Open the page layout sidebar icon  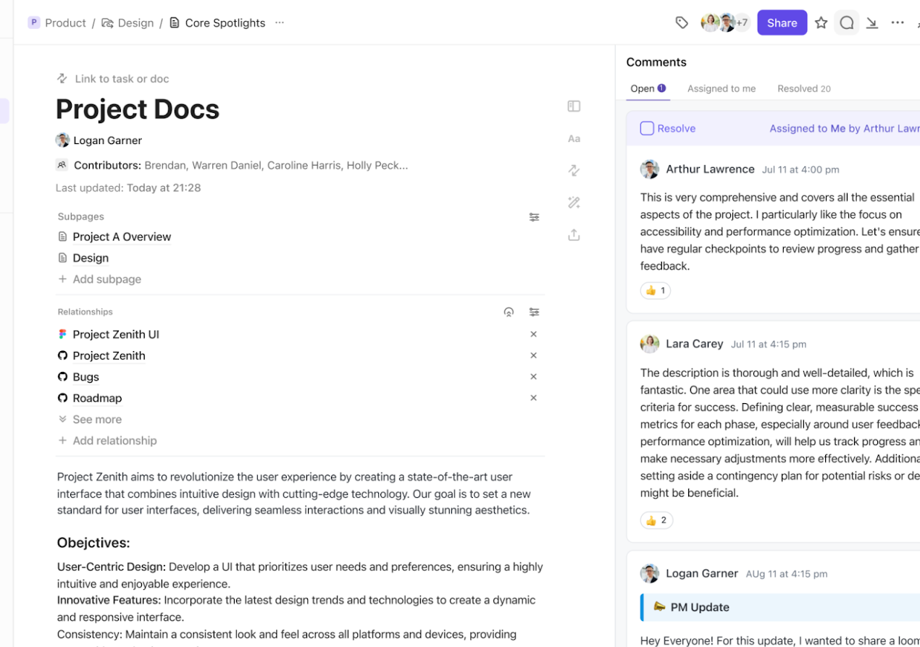pos(574,106)
